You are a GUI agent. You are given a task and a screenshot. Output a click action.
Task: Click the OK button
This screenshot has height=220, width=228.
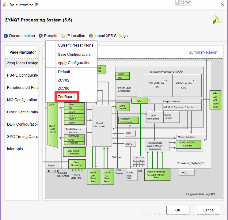[178, 210]
